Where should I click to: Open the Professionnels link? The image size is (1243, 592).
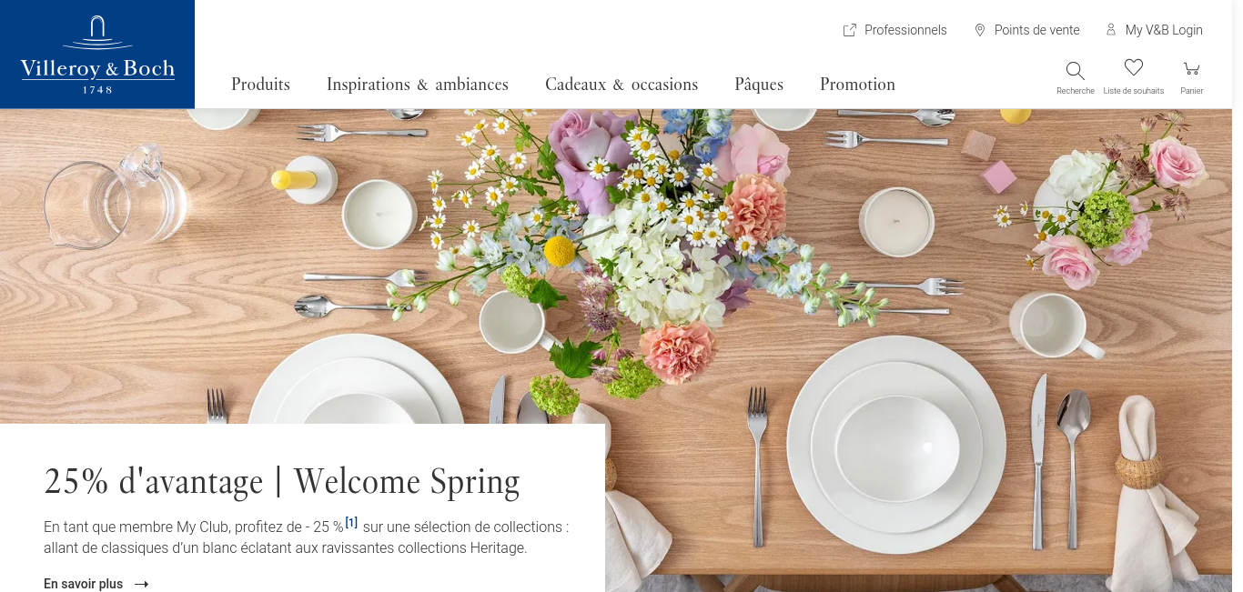point(905,30)
